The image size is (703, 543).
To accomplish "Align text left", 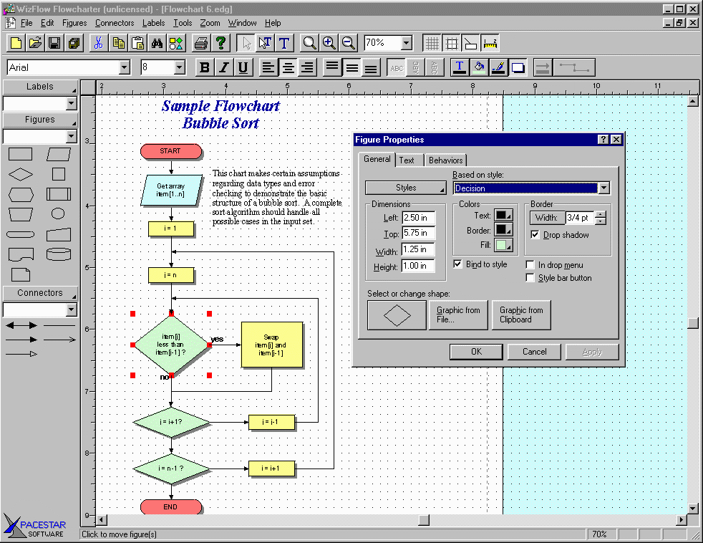I will [268, 68].
